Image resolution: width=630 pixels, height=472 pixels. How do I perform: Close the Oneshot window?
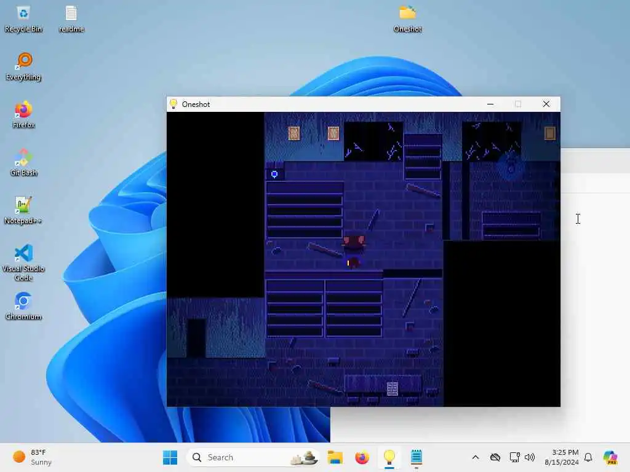click(x=546, y=104)
